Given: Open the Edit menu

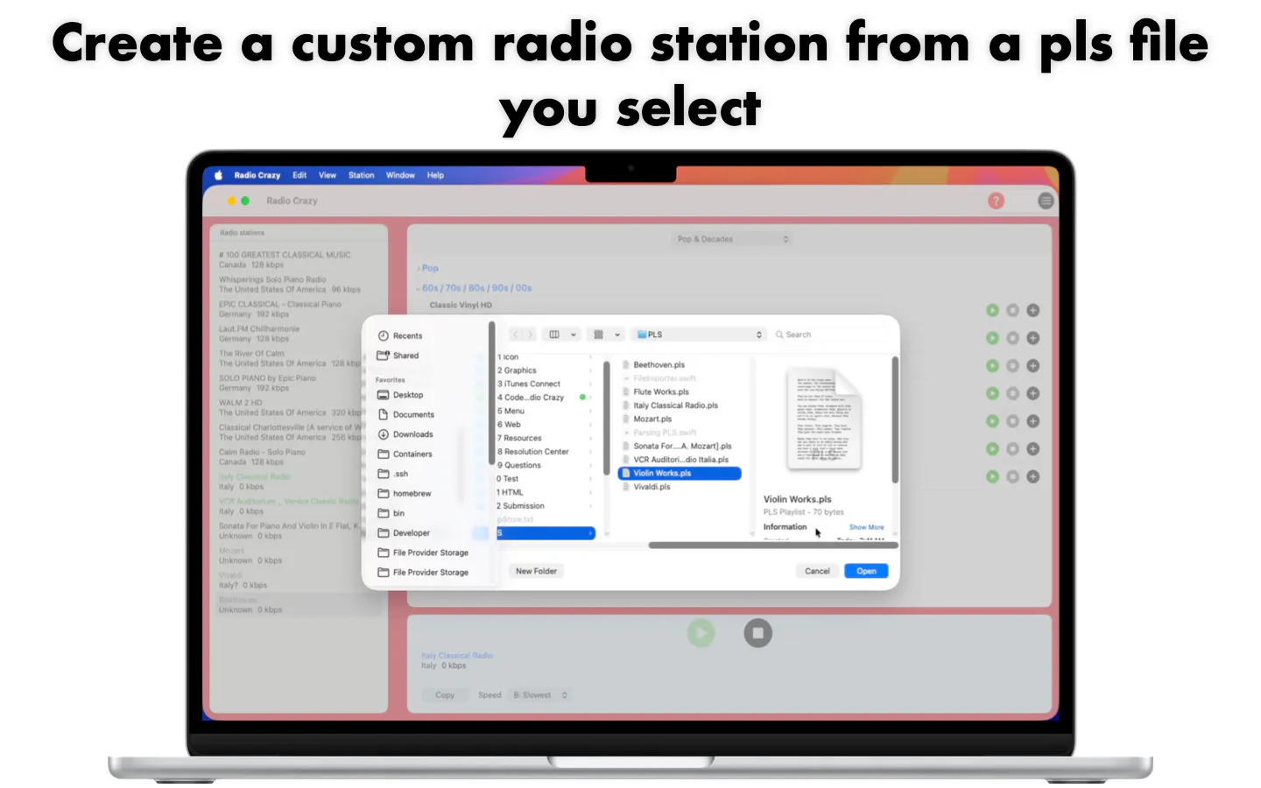Looking at the screenshot, I should (299, 175).
